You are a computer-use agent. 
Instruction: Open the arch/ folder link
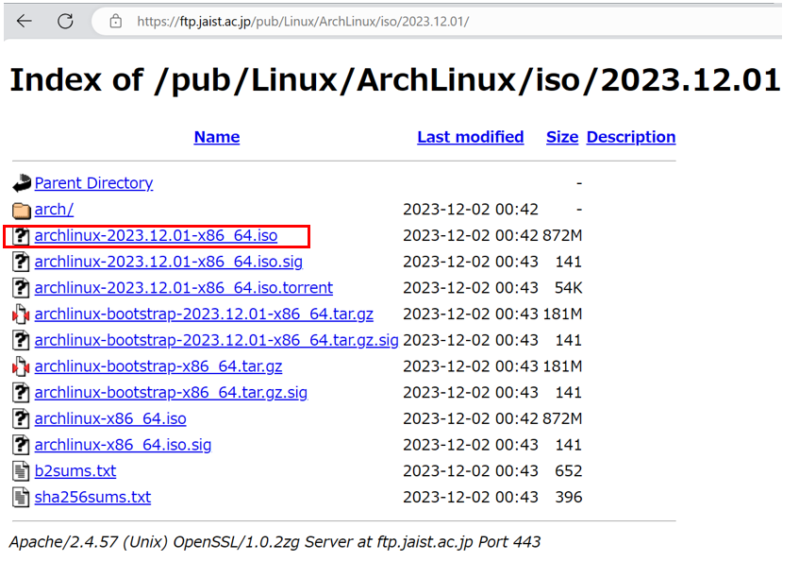click(54, 209)
